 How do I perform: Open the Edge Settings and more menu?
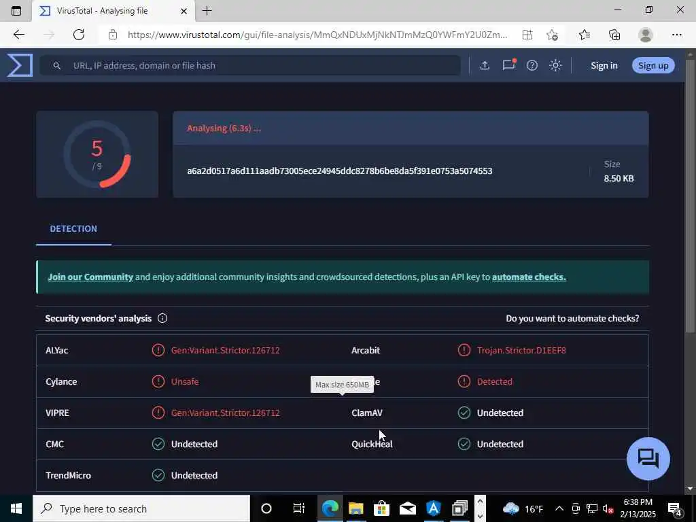676,35
